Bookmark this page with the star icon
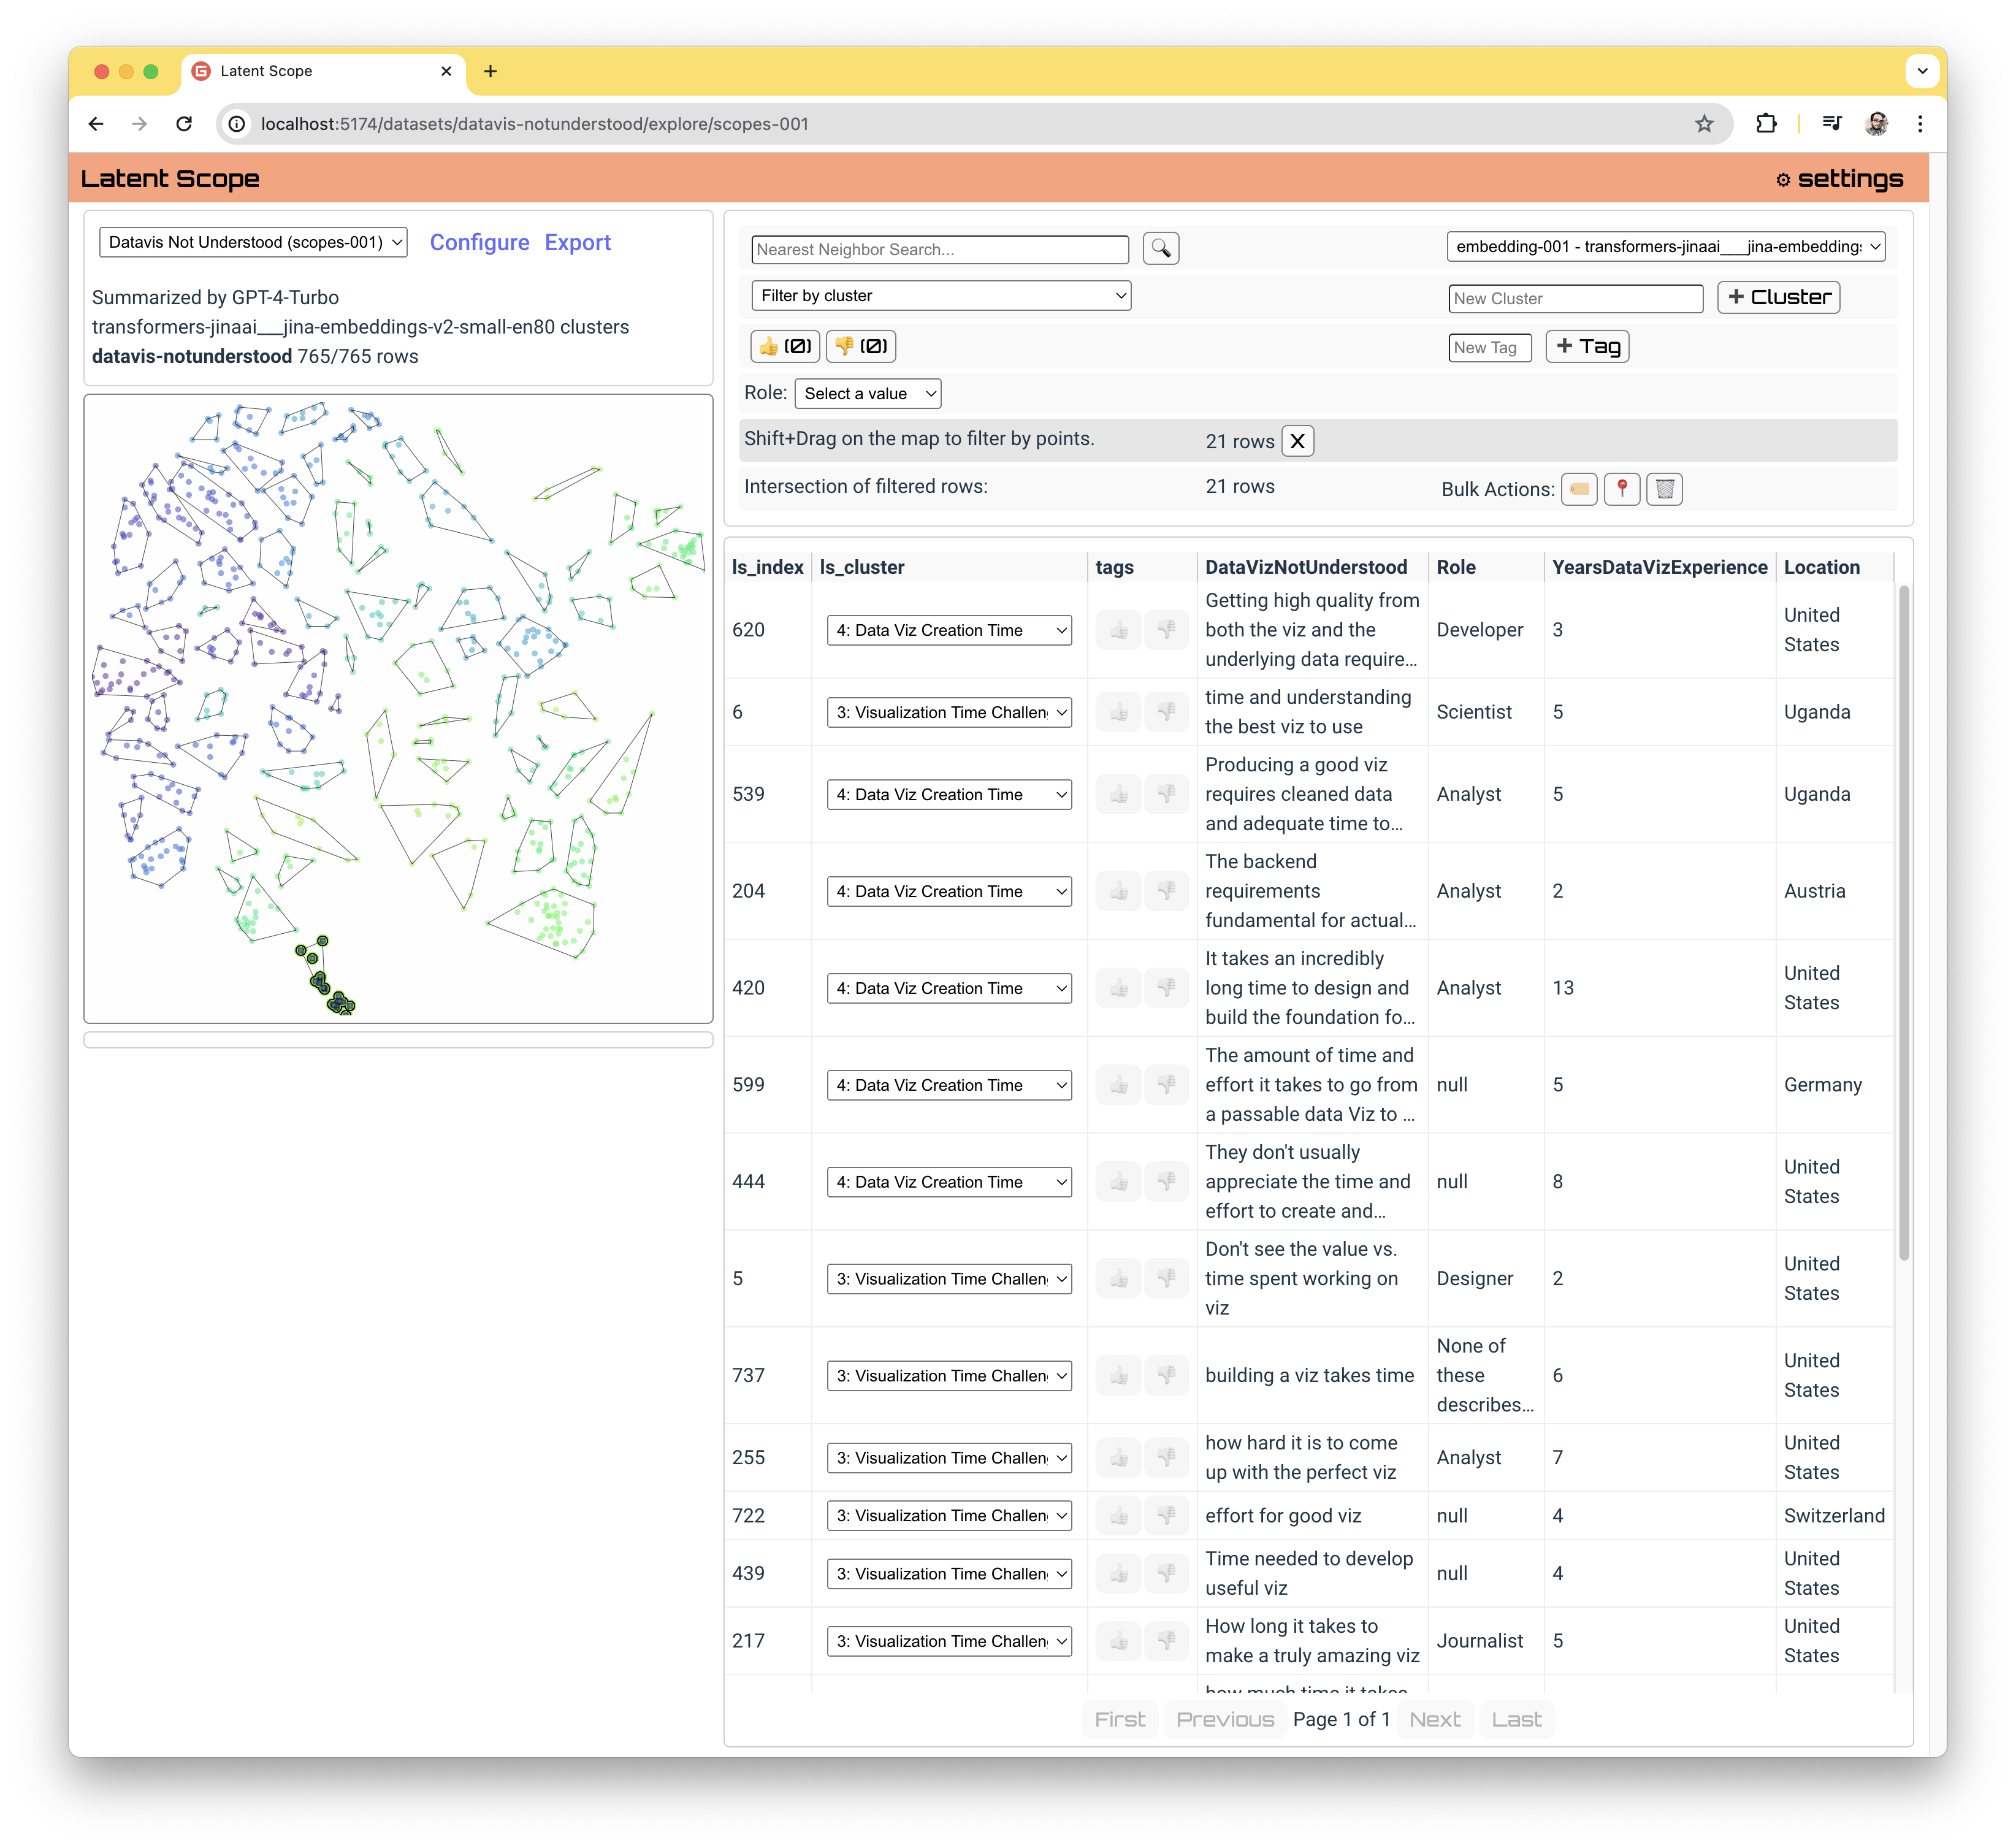This screenshot has width=2016, height=1848. 1704,124
